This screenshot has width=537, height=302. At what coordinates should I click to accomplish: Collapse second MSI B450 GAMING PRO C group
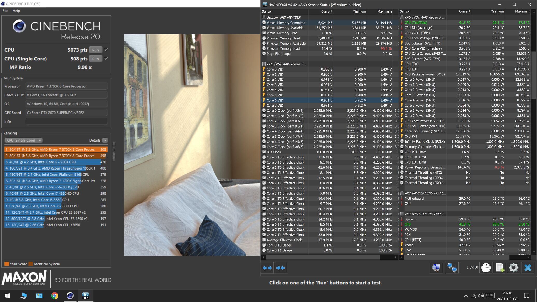(x=402, y=214)
